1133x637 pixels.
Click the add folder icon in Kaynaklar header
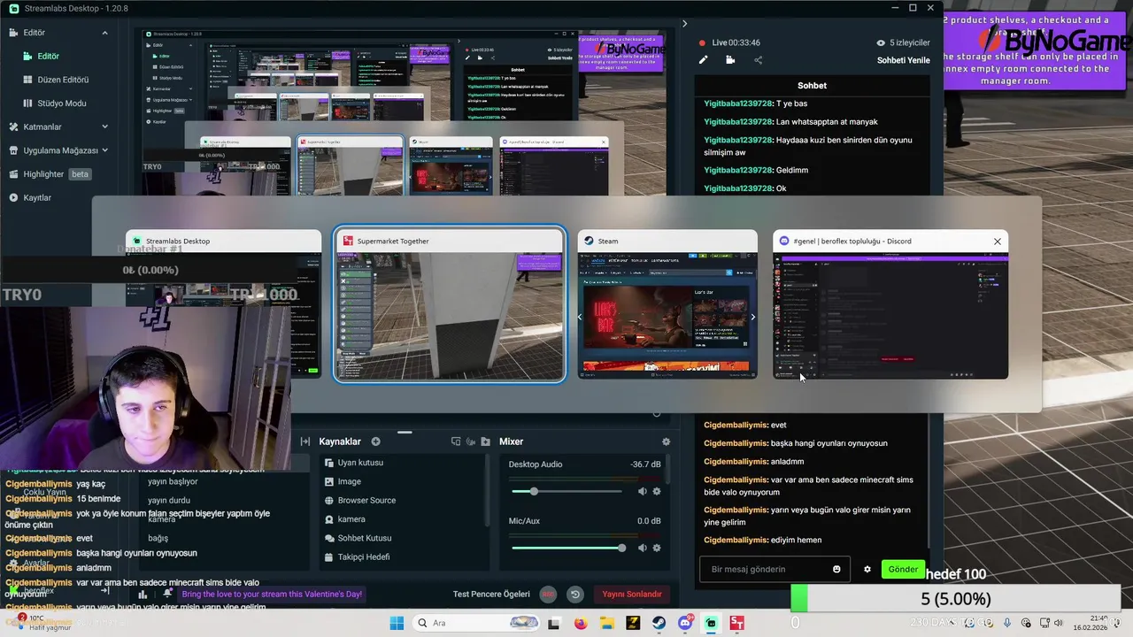pos(485,441)
